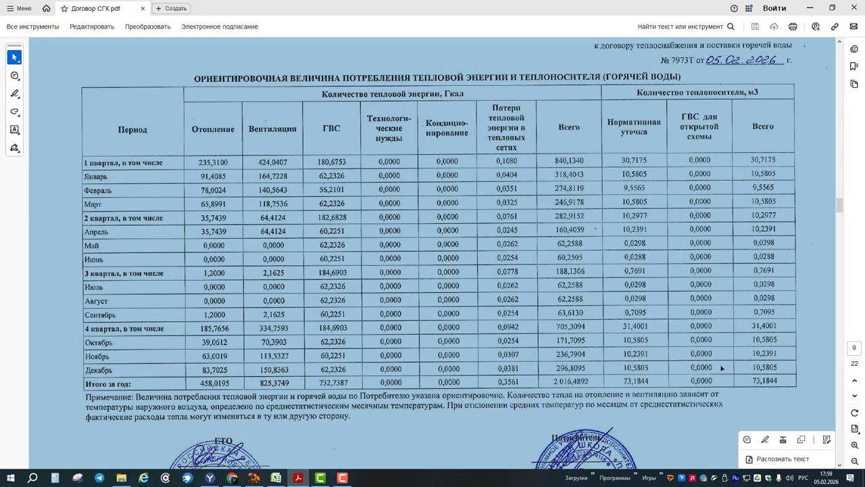Image resolution: width=865 pixels, height=487 pixels.
Task: Open the bookmarks panel in right sidebar
Action: 854,66
